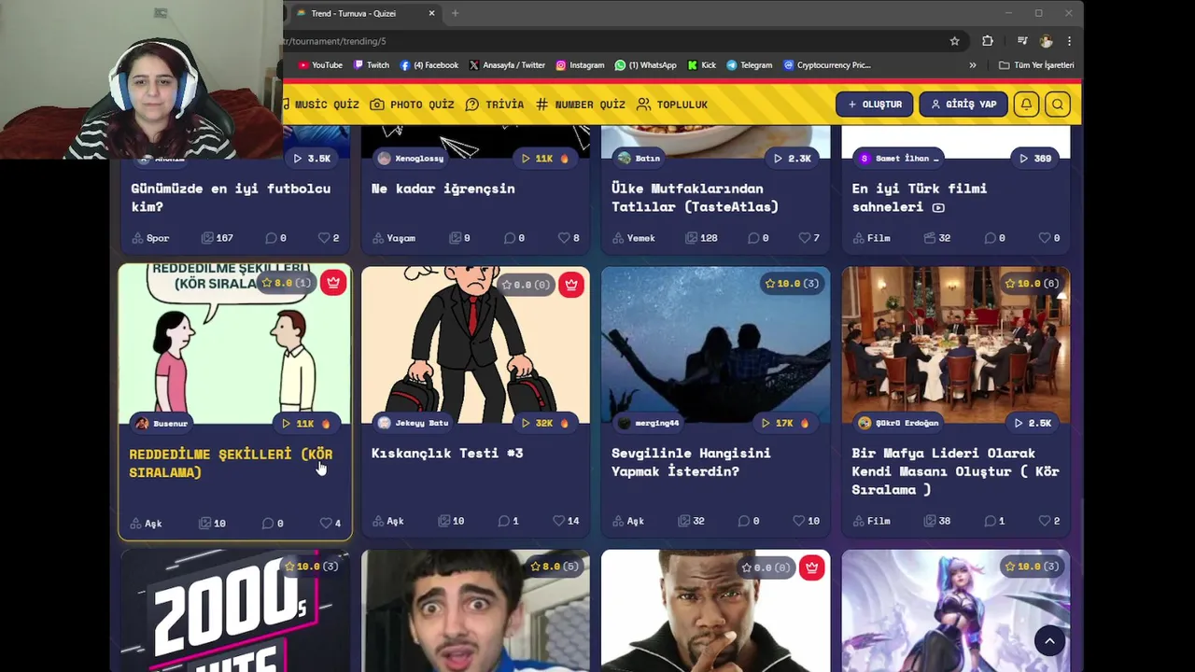Open the title Reddedilme Şekilleri (Kör Sıralama)
The width and height of the screenshot is (1195, 672).
(231, 463)
